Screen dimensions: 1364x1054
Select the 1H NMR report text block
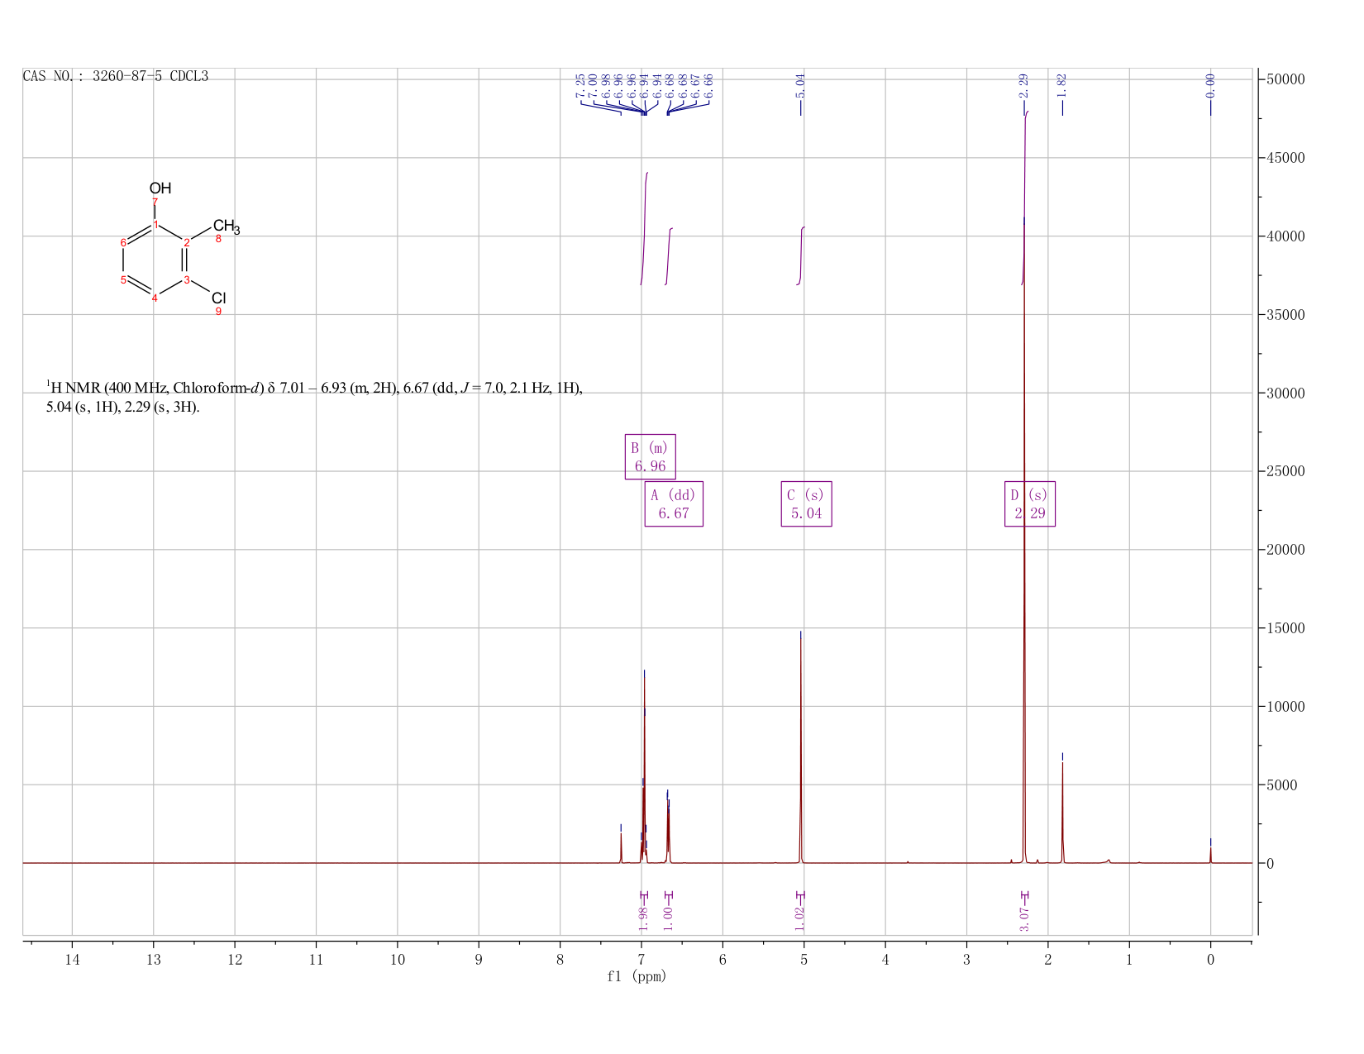(x=314, y=397)
